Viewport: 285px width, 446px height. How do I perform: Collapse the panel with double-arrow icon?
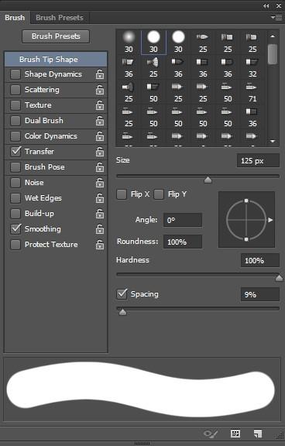tap(266, 6)
